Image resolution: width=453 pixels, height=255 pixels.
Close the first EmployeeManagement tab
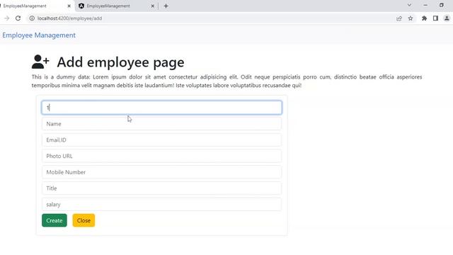tap(69, 6)
